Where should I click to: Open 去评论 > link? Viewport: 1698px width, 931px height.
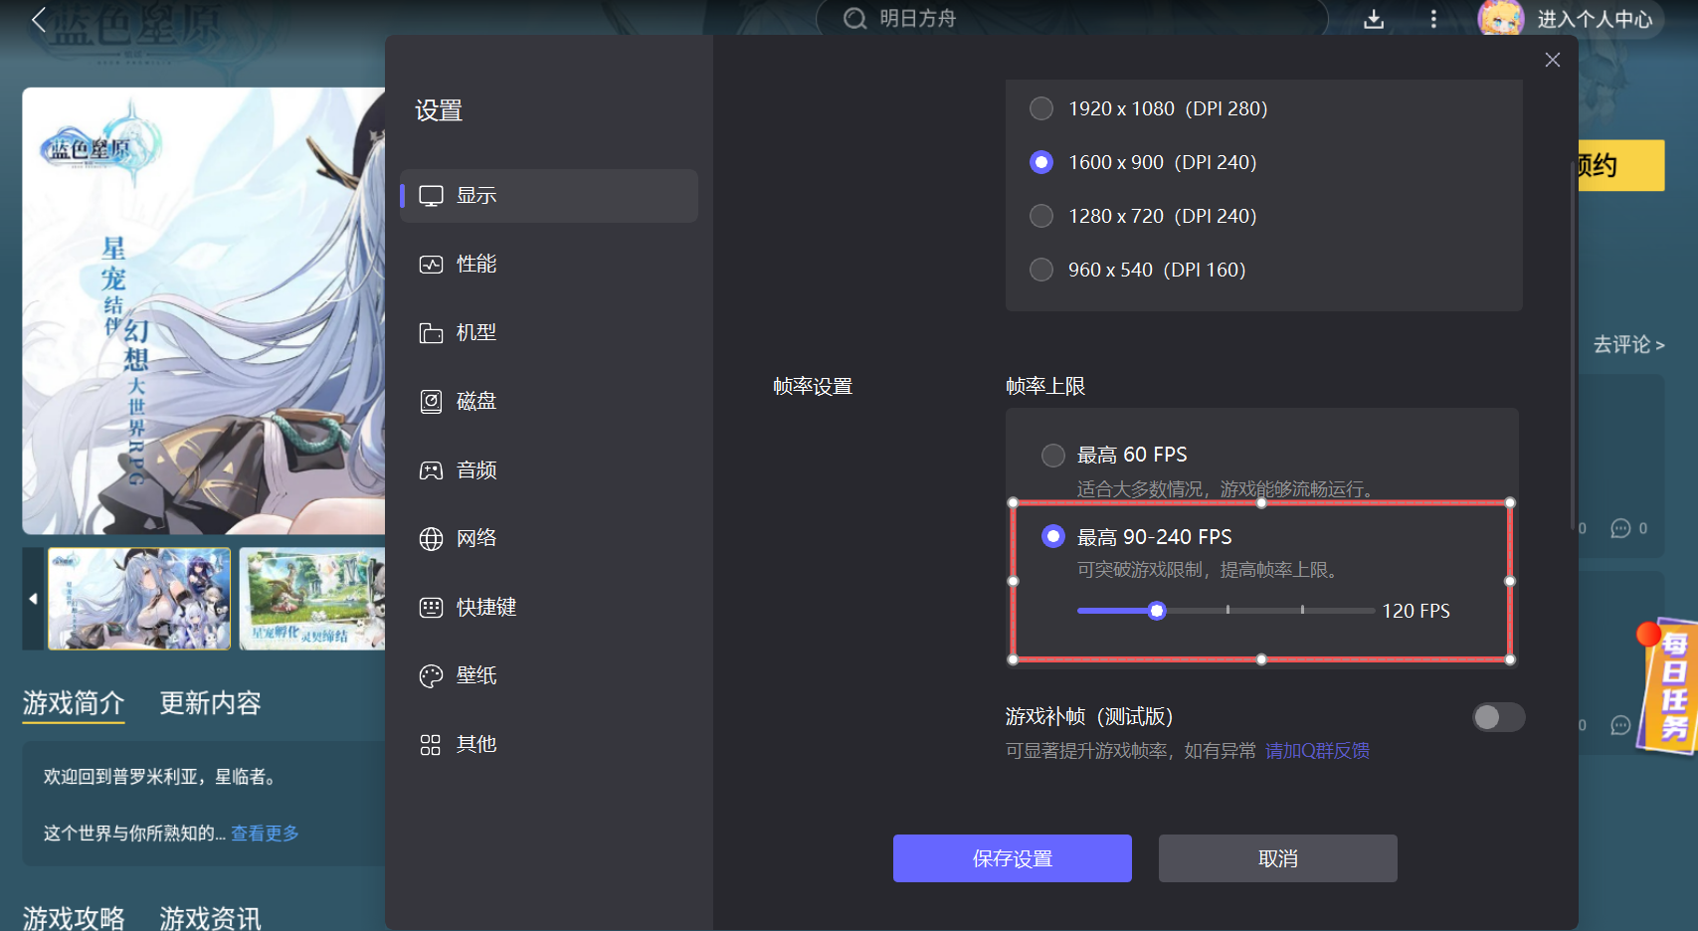click(1629, 345)
